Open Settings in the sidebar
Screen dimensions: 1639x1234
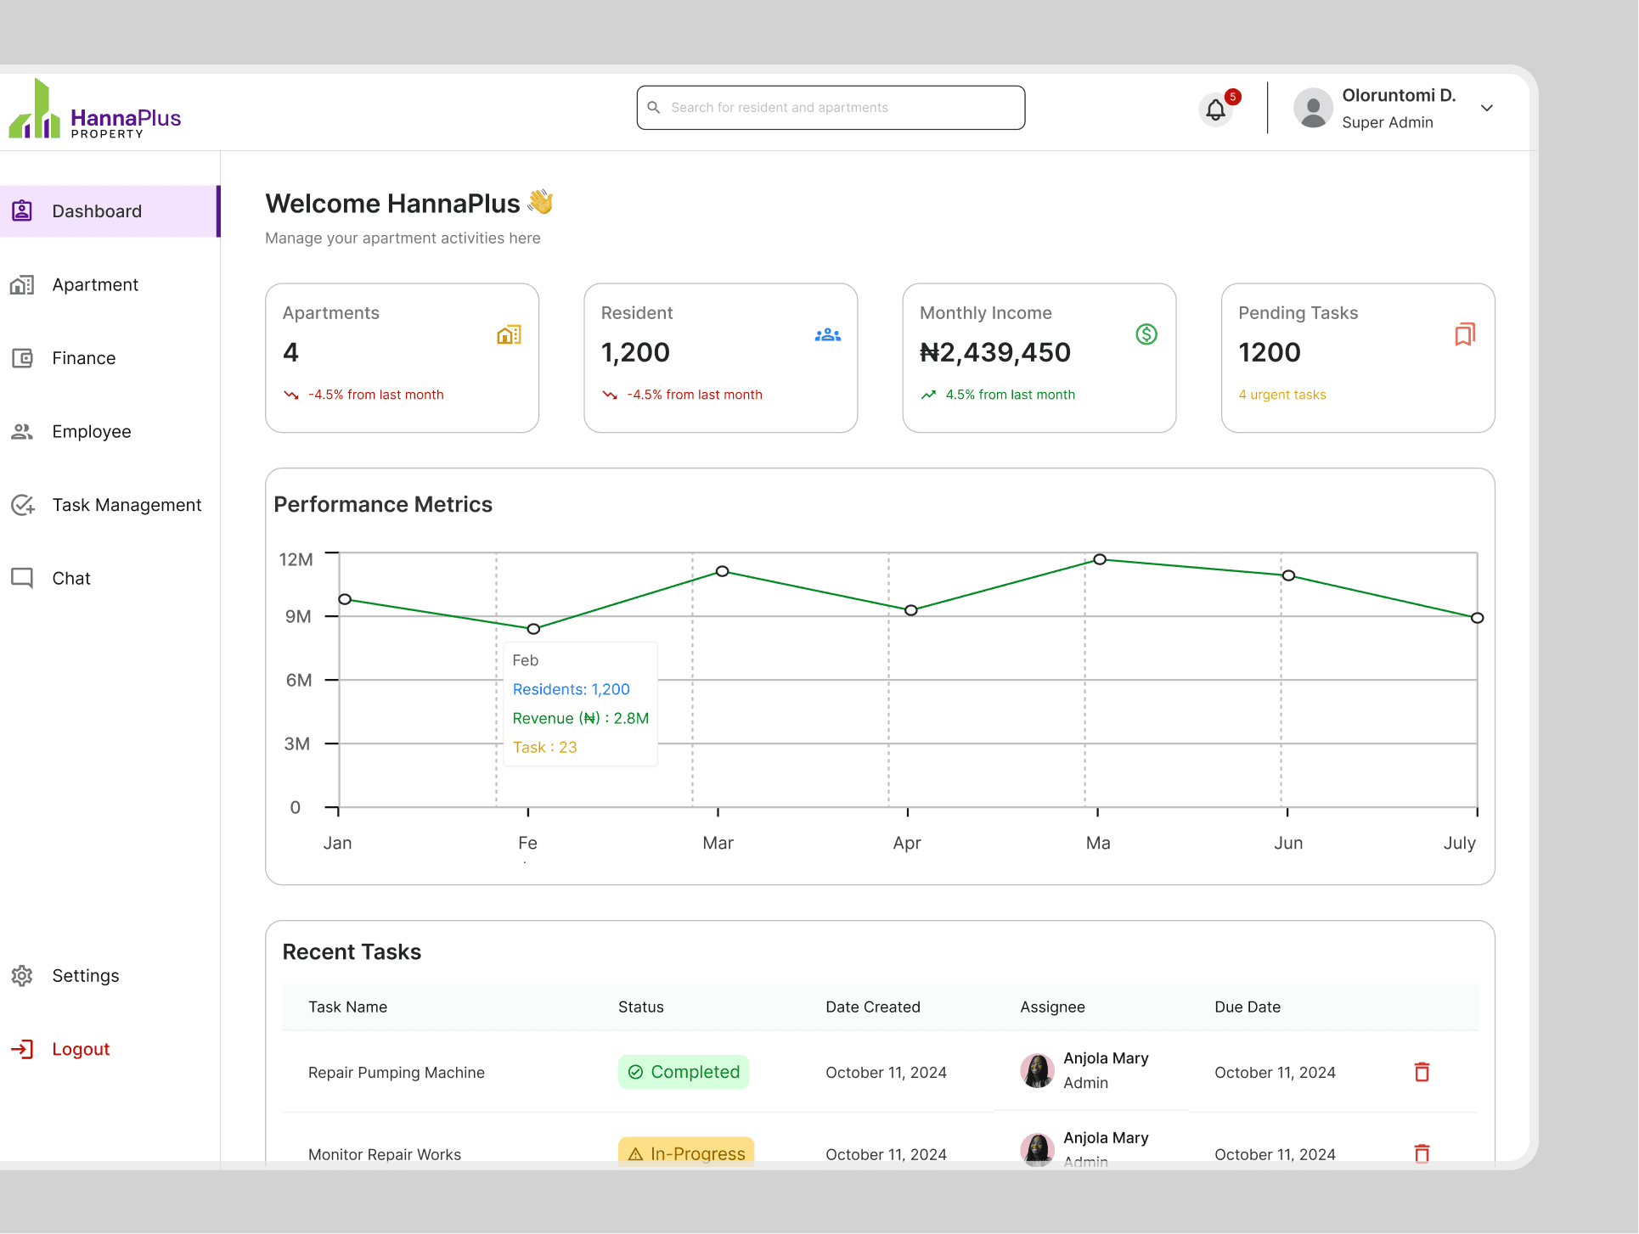tap(85, 976)
